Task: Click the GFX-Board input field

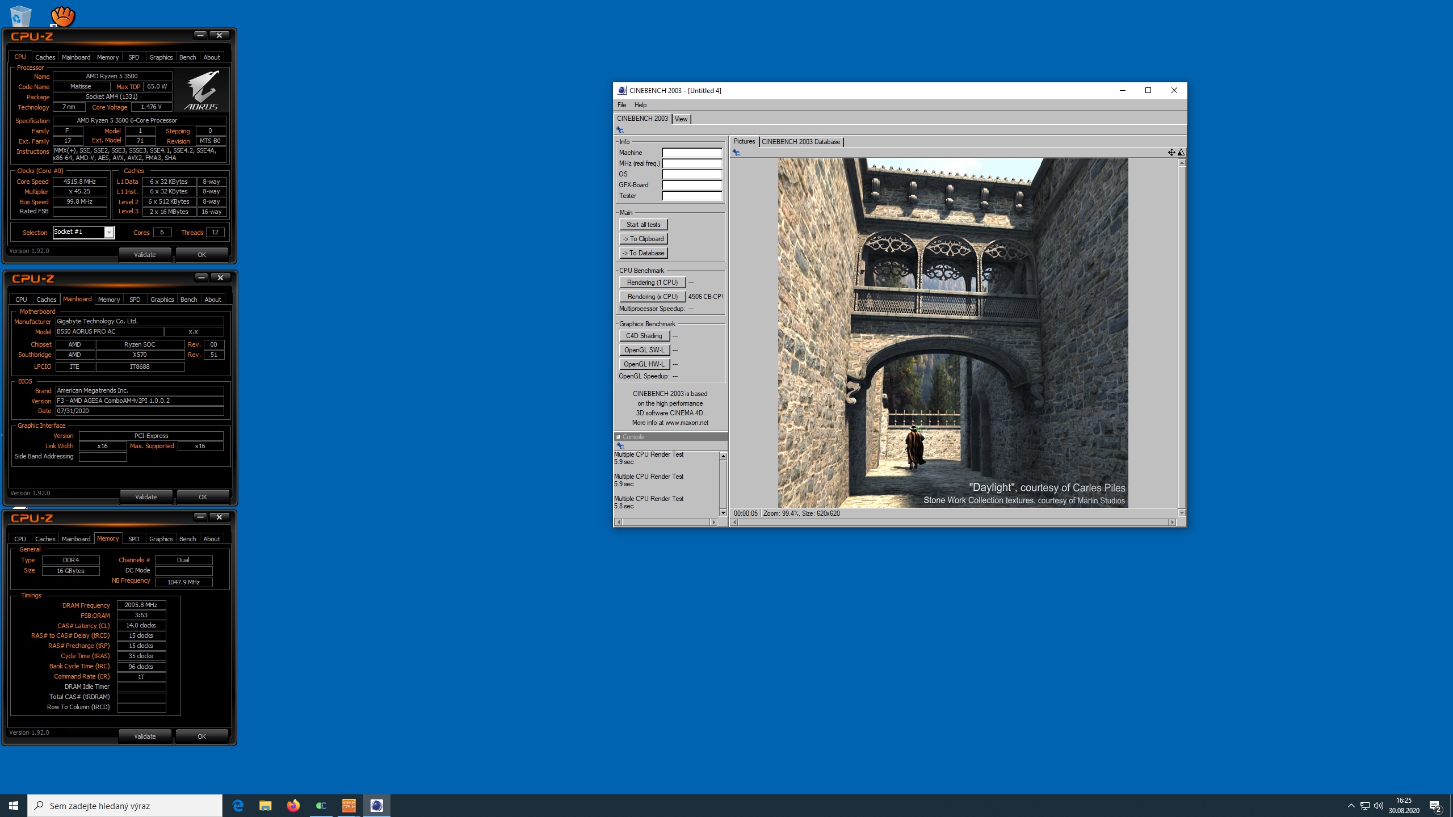Action: coord(692,185)
